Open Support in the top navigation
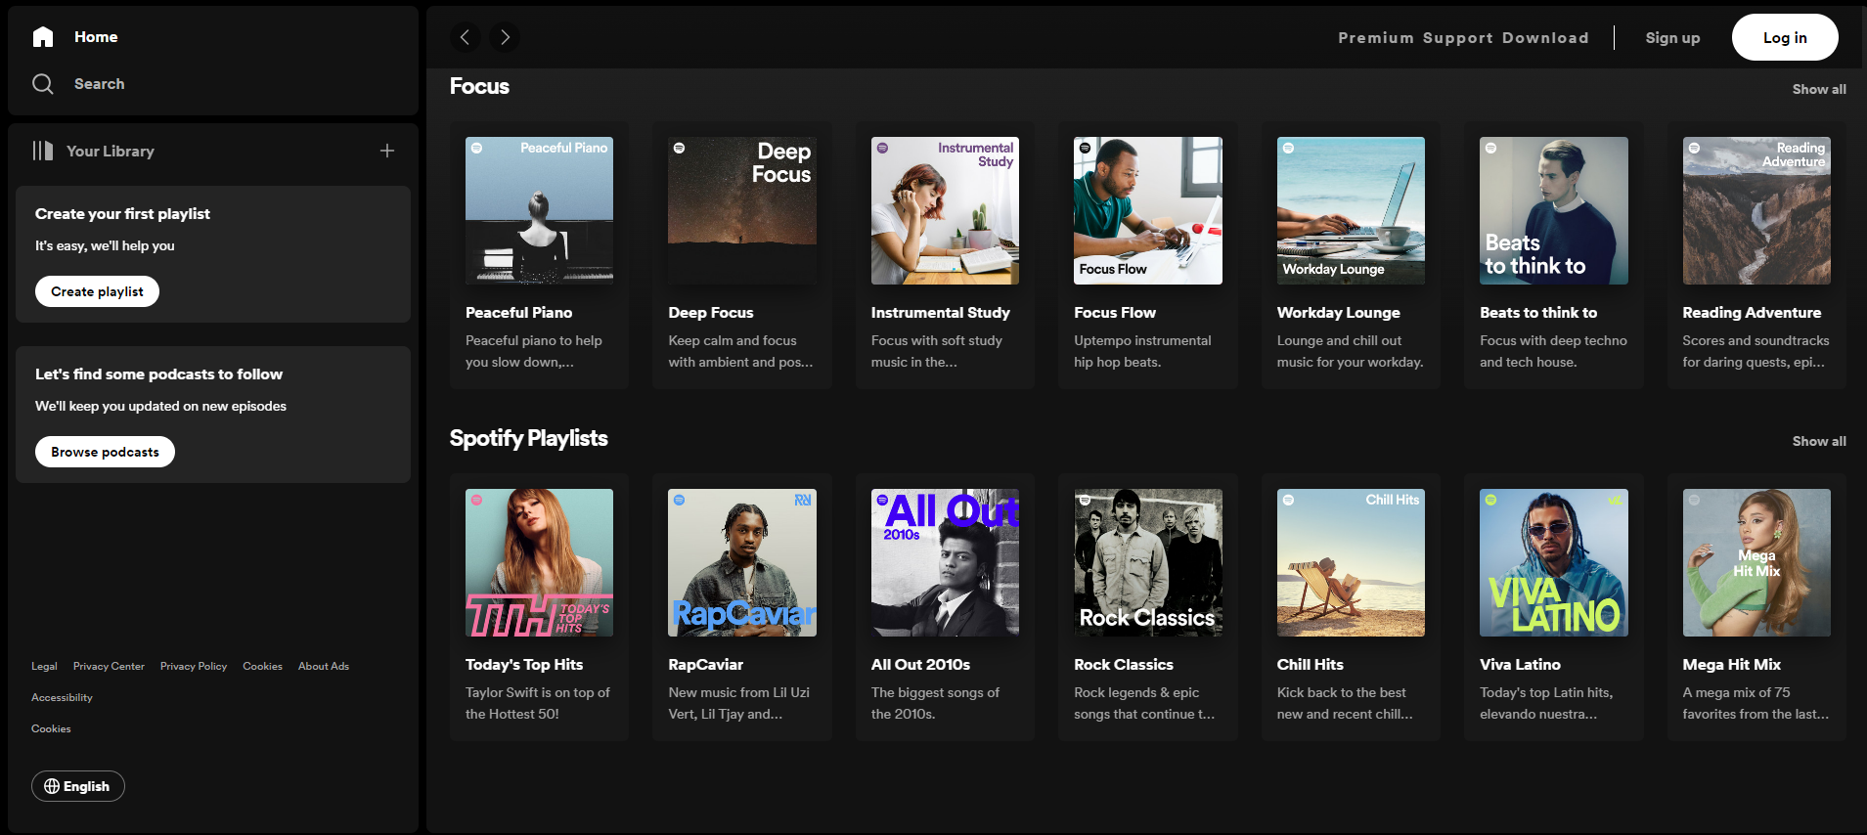The width and height of the screenshot is (1867, 835). [1458, 38]
